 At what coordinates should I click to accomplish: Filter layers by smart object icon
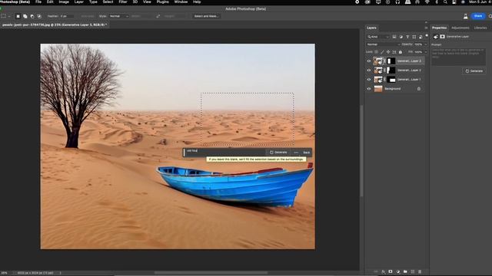pyautogui.click(x=421, y=37)
